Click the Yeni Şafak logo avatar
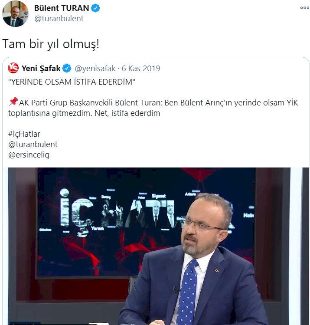 13,68
